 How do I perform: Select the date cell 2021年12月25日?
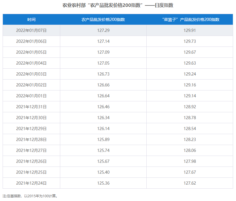31,172
